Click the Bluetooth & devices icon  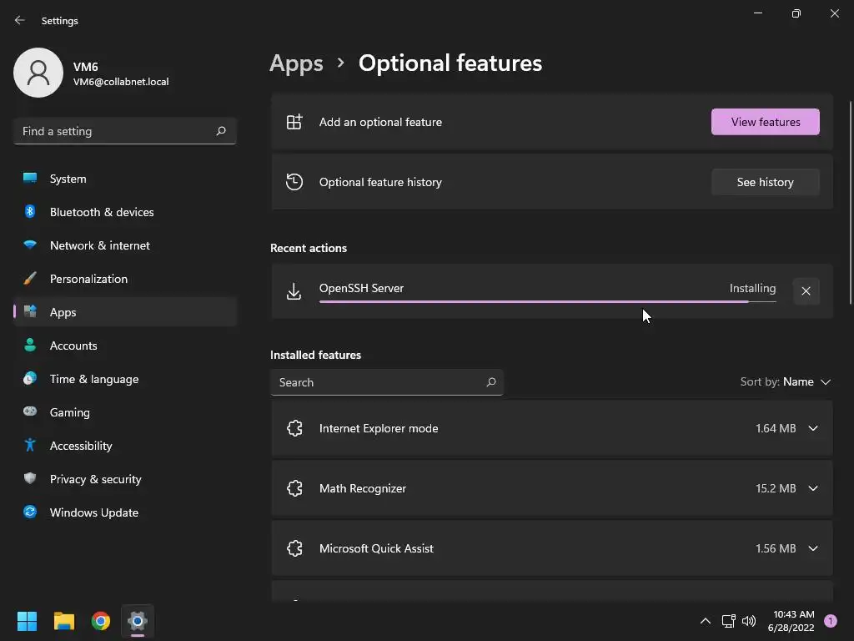click(x=30, y=212)
